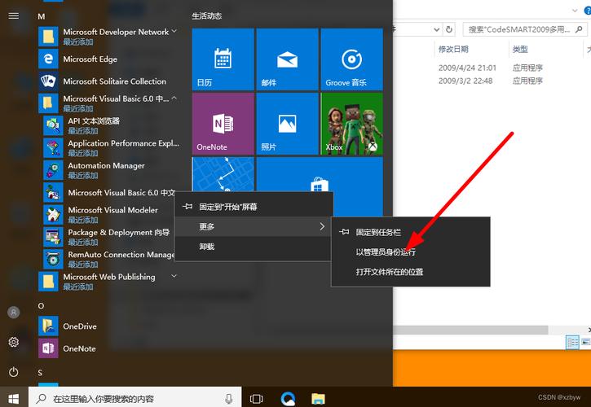591x407 pixels.
Task: Open the Edge browser taskbar icon
Action: [288, 398]
